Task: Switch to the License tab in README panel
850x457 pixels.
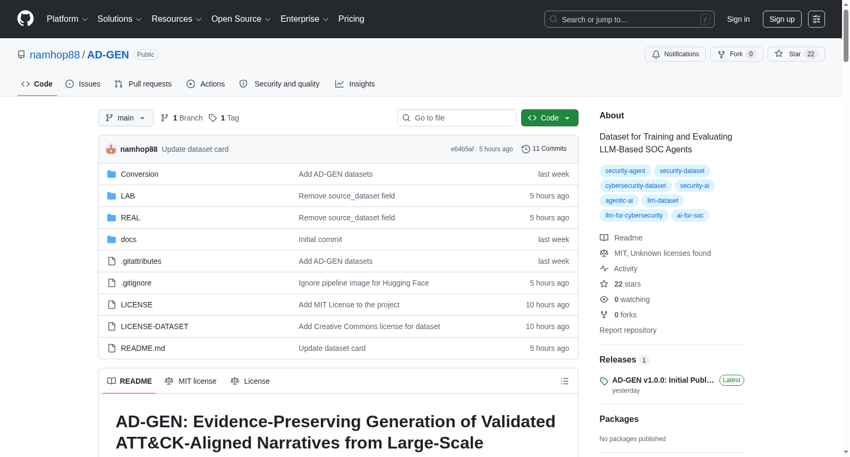Action: click(250, 381)
